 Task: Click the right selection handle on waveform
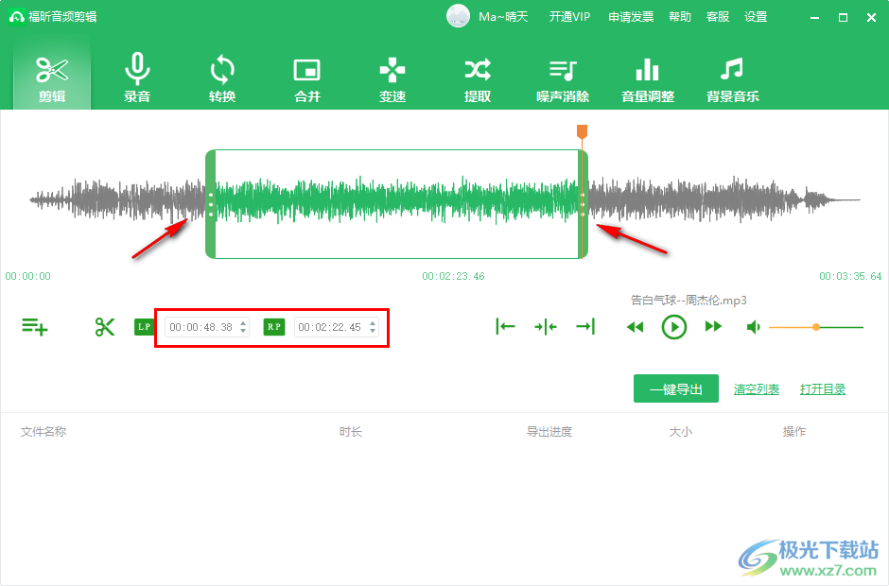[583, 204]
